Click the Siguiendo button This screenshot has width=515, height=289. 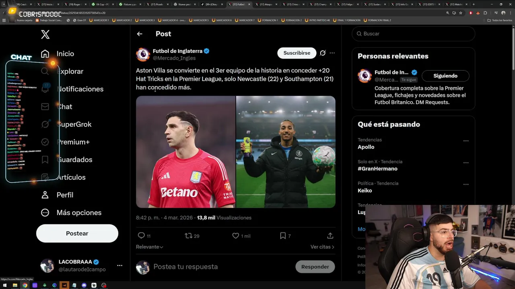point(445,76)
